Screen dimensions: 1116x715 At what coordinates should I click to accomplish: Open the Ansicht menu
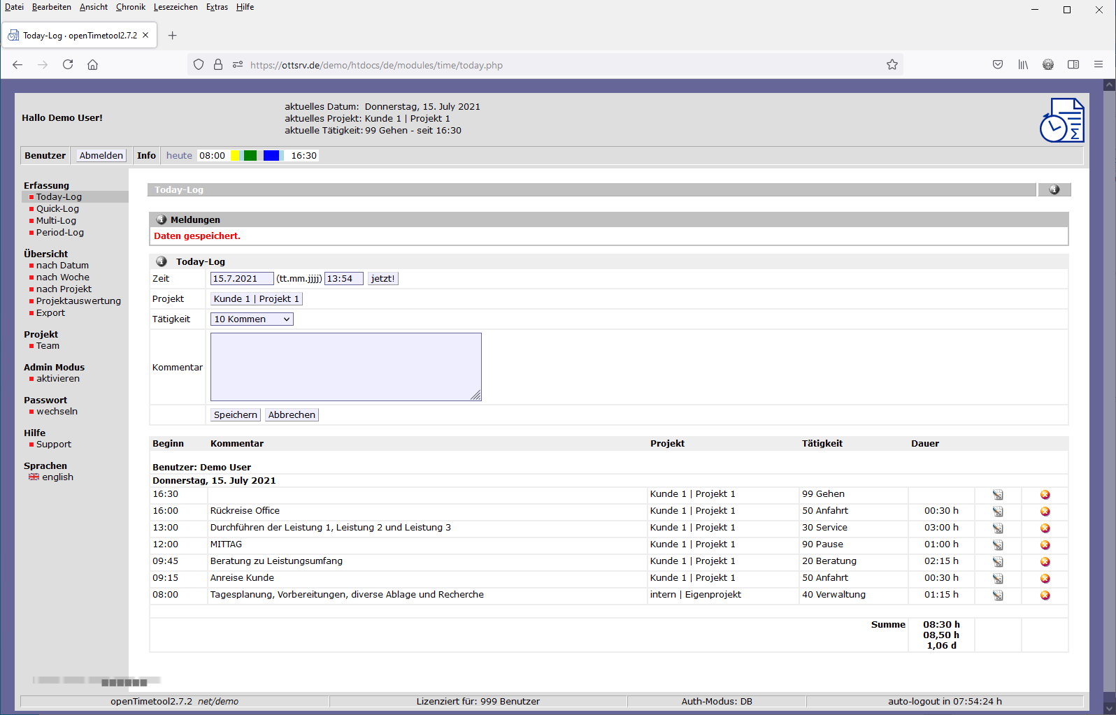pos(94,7)
